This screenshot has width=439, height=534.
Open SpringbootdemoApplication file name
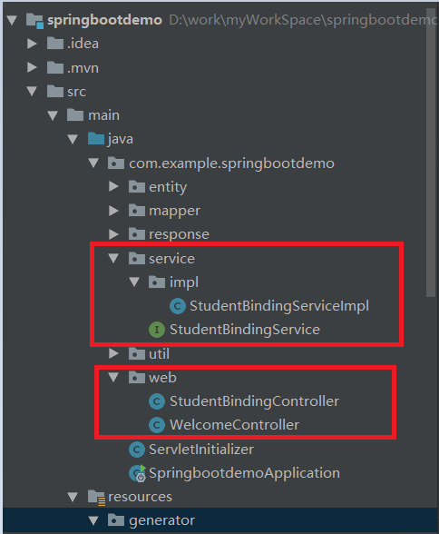click(244, 473)
